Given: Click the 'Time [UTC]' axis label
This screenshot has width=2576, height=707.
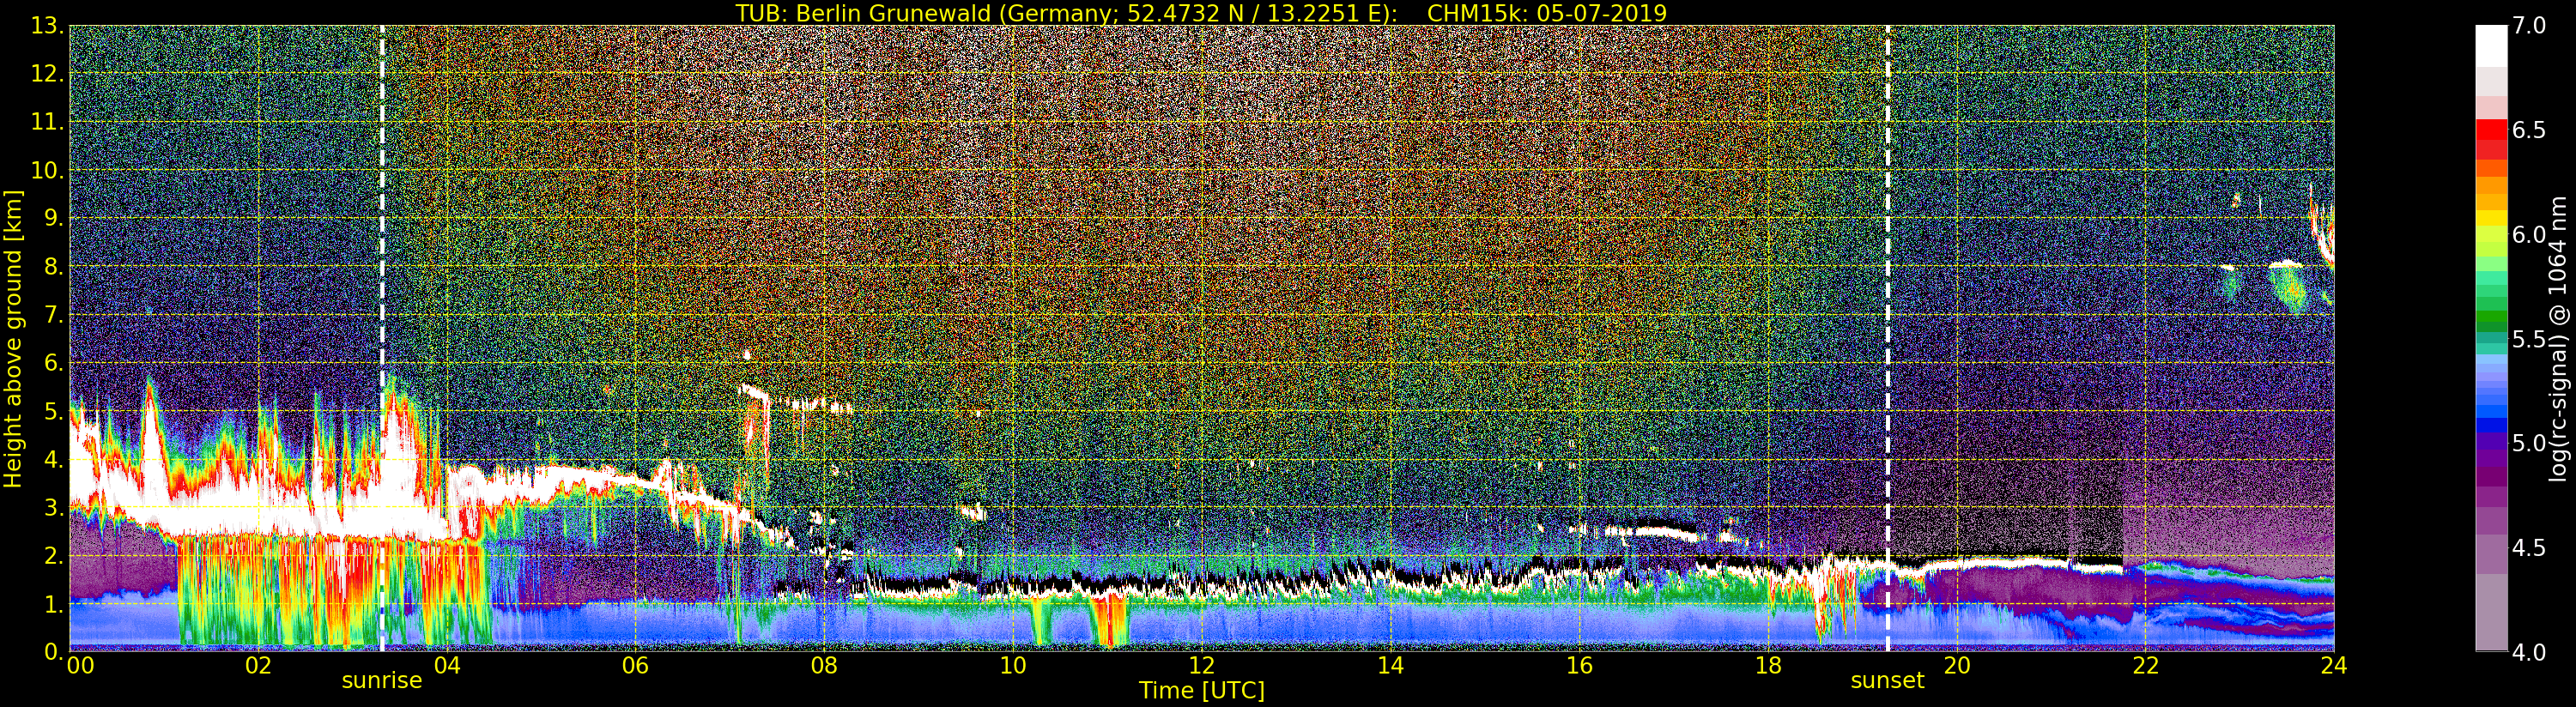Looking at the screenshot, I should point(1202,691).
